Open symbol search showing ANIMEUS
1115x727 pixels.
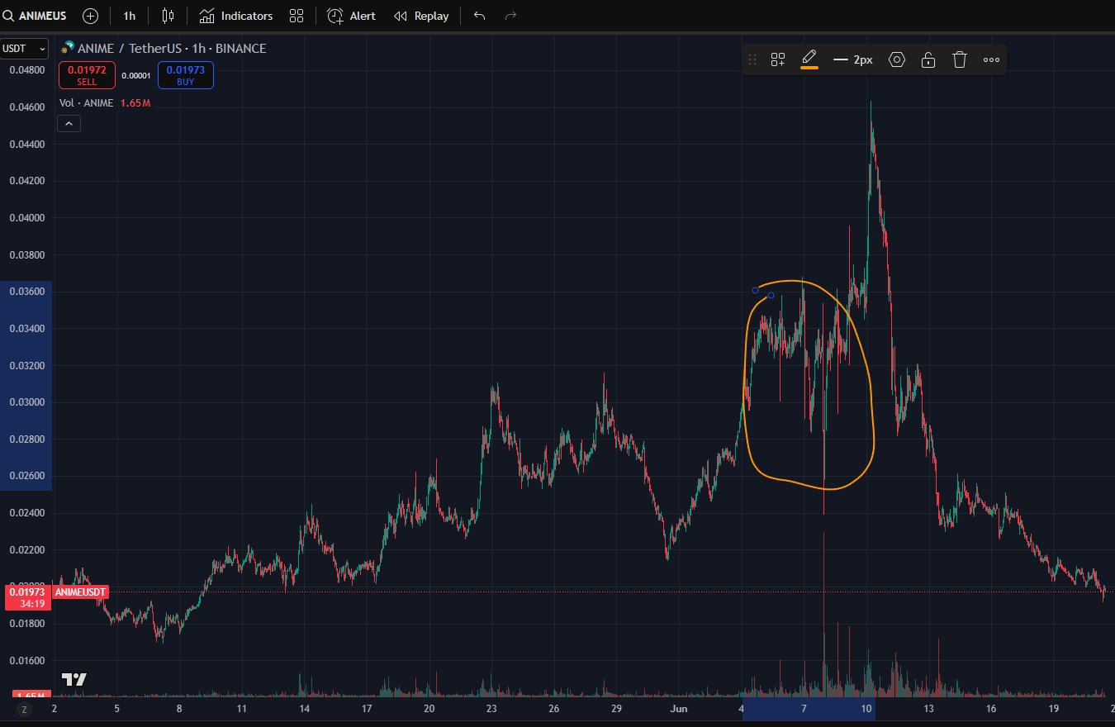tap(35, 16)
